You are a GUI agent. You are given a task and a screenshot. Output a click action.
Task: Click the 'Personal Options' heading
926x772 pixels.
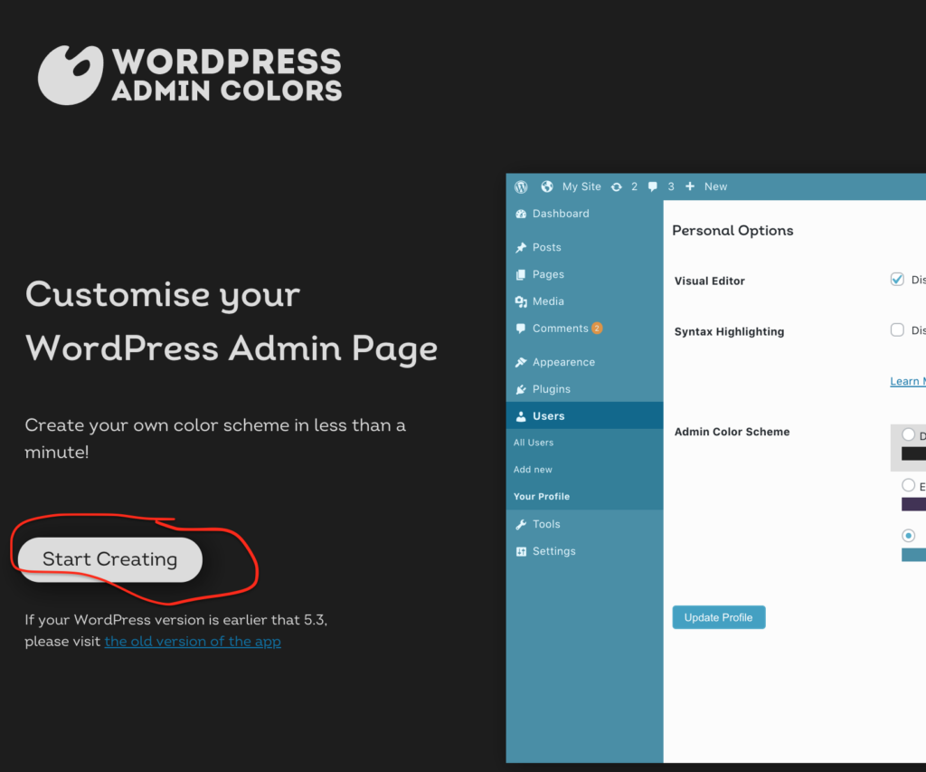pyautogui.click(x=732, y=231)
